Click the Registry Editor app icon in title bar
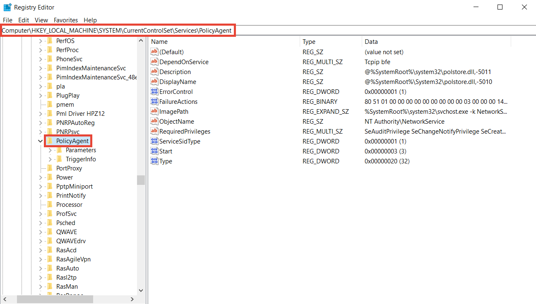Screen dimensions: 536x304 (7, 7)
